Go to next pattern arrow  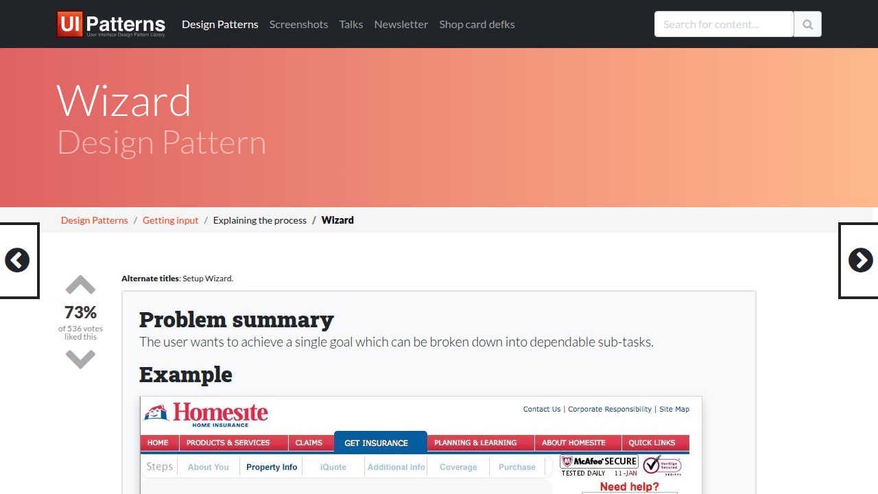coord(860,260)
